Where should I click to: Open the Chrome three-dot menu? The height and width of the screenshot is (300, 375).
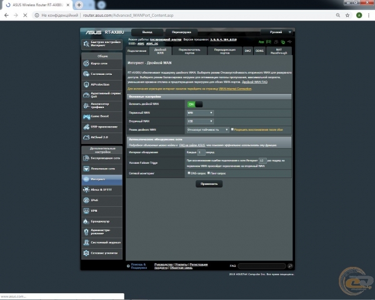(369, 15)
